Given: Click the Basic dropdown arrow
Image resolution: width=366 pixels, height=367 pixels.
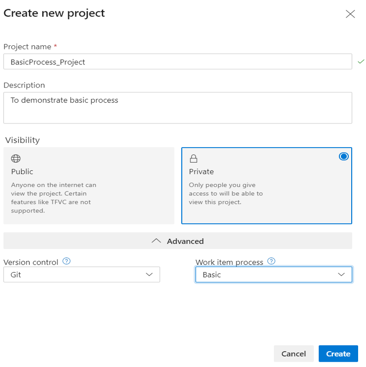Looking at the screenshot, I should pyautogui.click(x=341, y=275).
